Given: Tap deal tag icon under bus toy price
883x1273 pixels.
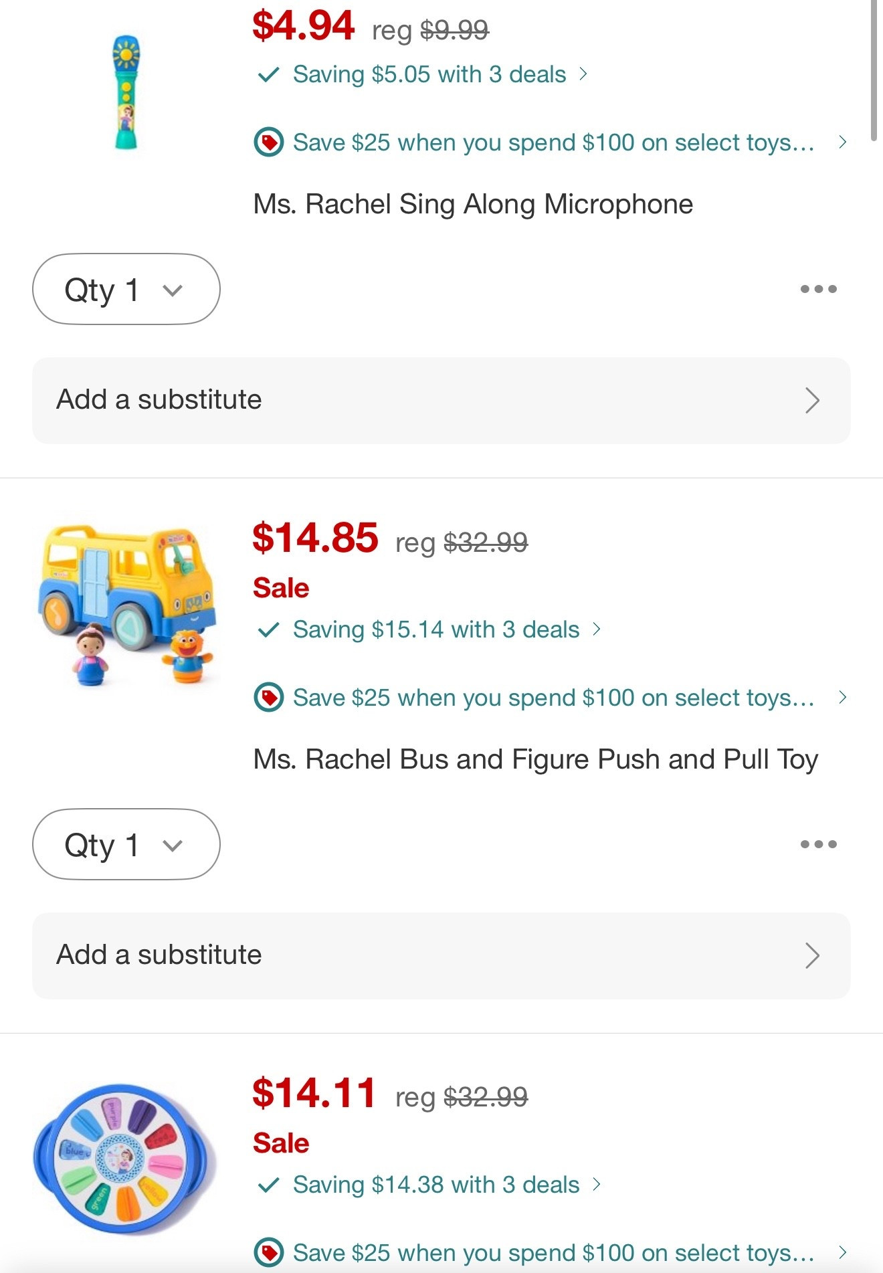Looking at the screenshot, I should (269, 698).
